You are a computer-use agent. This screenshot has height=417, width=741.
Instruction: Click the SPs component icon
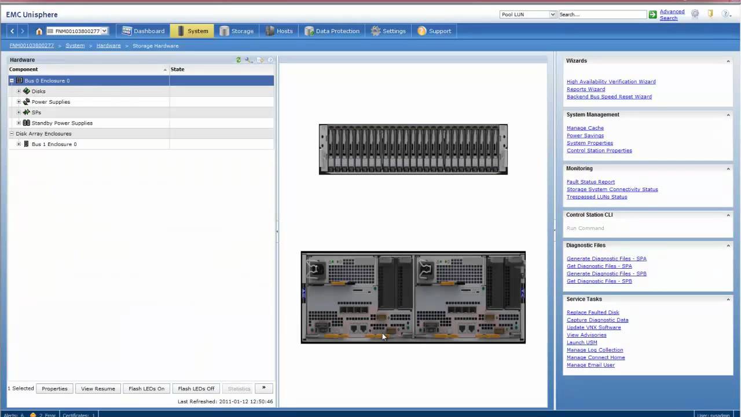point(27,112)
